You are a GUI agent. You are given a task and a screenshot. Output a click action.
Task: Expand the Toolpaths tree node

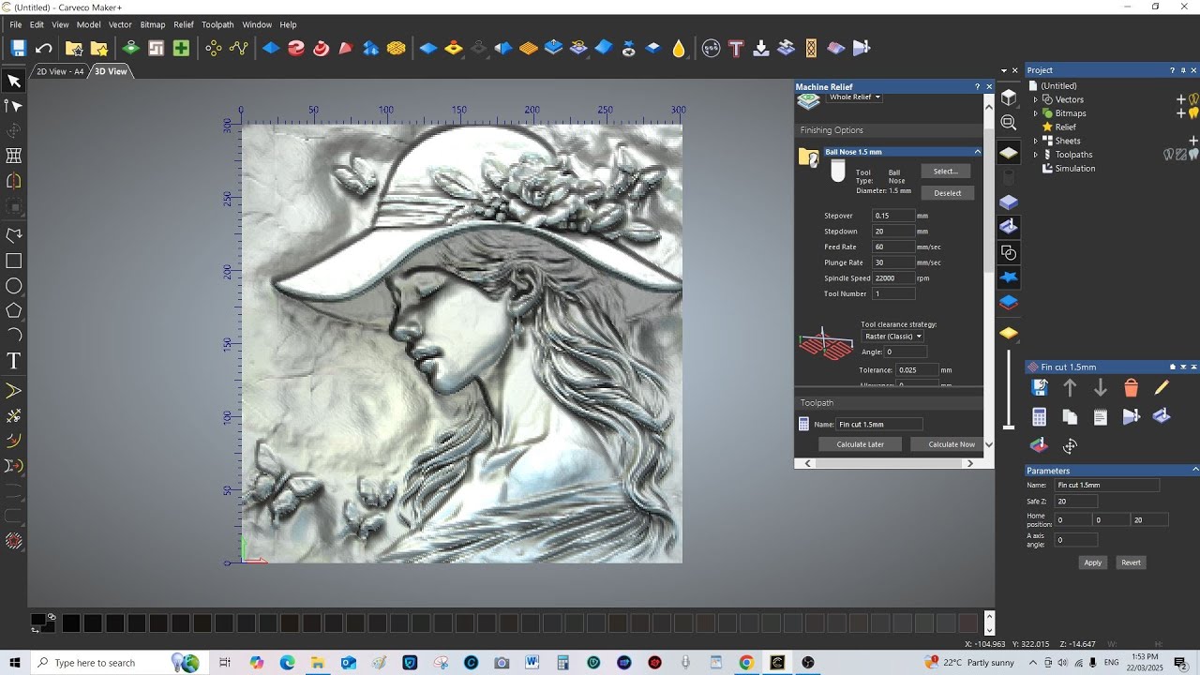[1036, 155]
